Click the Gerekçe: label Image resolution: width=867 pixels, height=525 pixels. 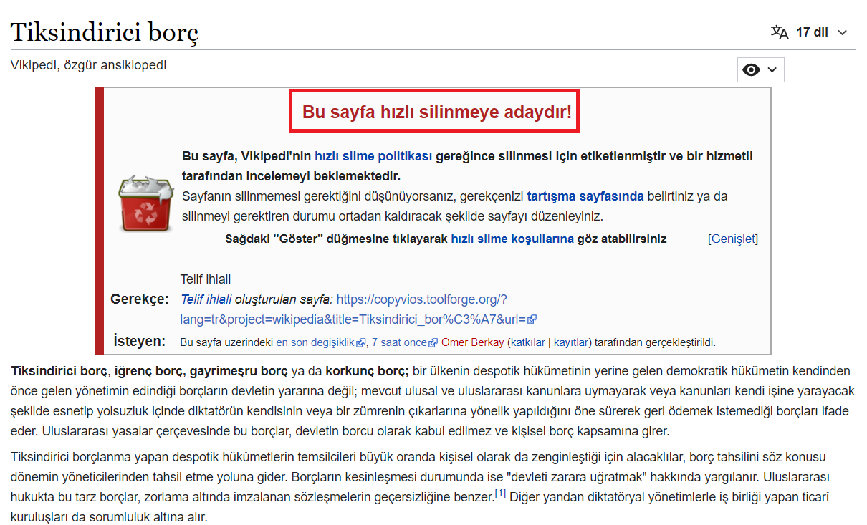pyautogui.click(x=140, y=299)
